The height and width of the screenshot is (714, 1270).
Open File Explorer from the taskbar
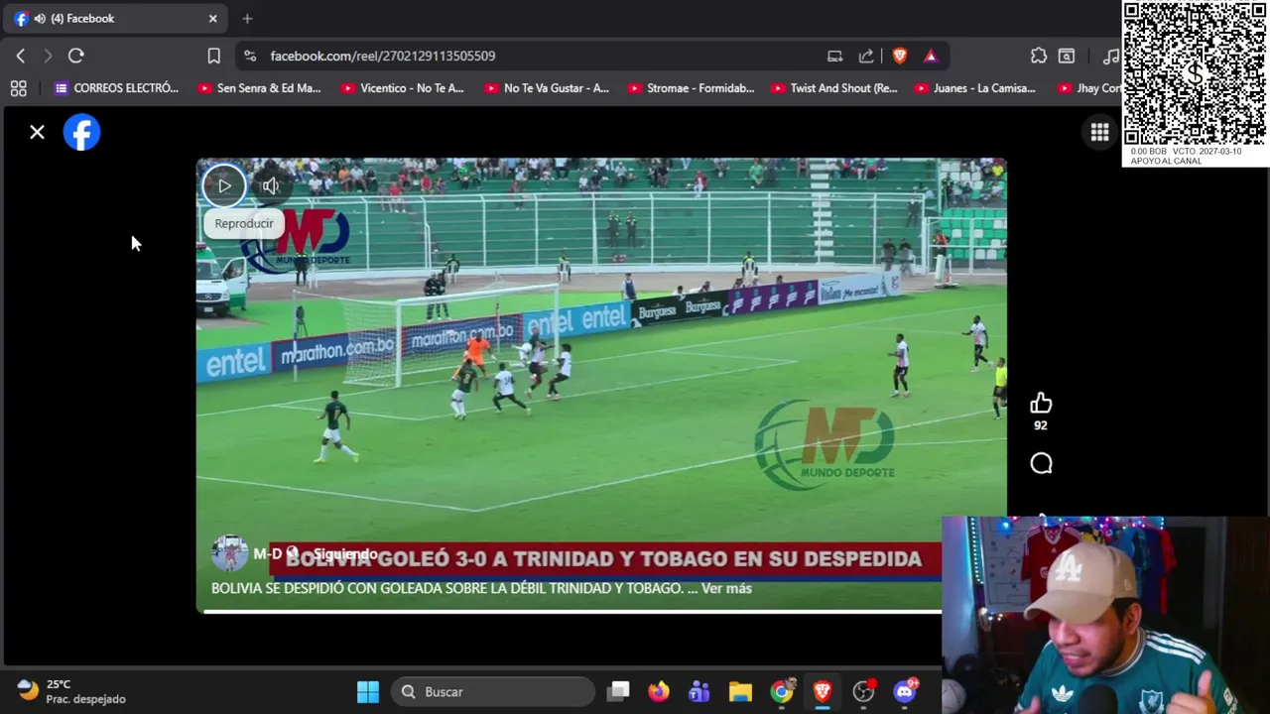coord(740,691)
